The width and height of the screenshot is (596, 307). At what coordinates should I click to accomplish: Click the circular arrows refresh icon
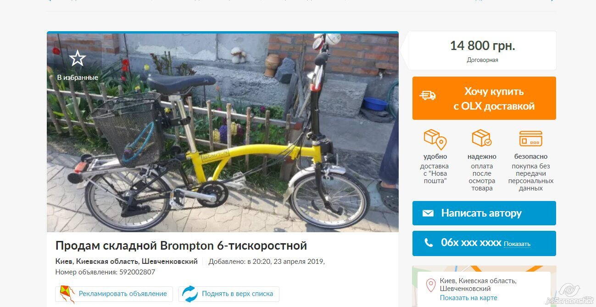(x=189, y=294)
